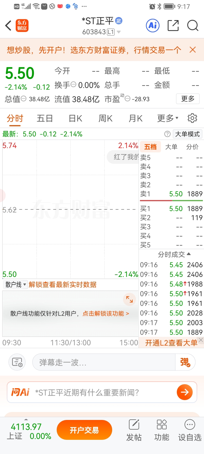Open the 更多 quote details button
The image size is (204, 454).
(x=188, y=99)
